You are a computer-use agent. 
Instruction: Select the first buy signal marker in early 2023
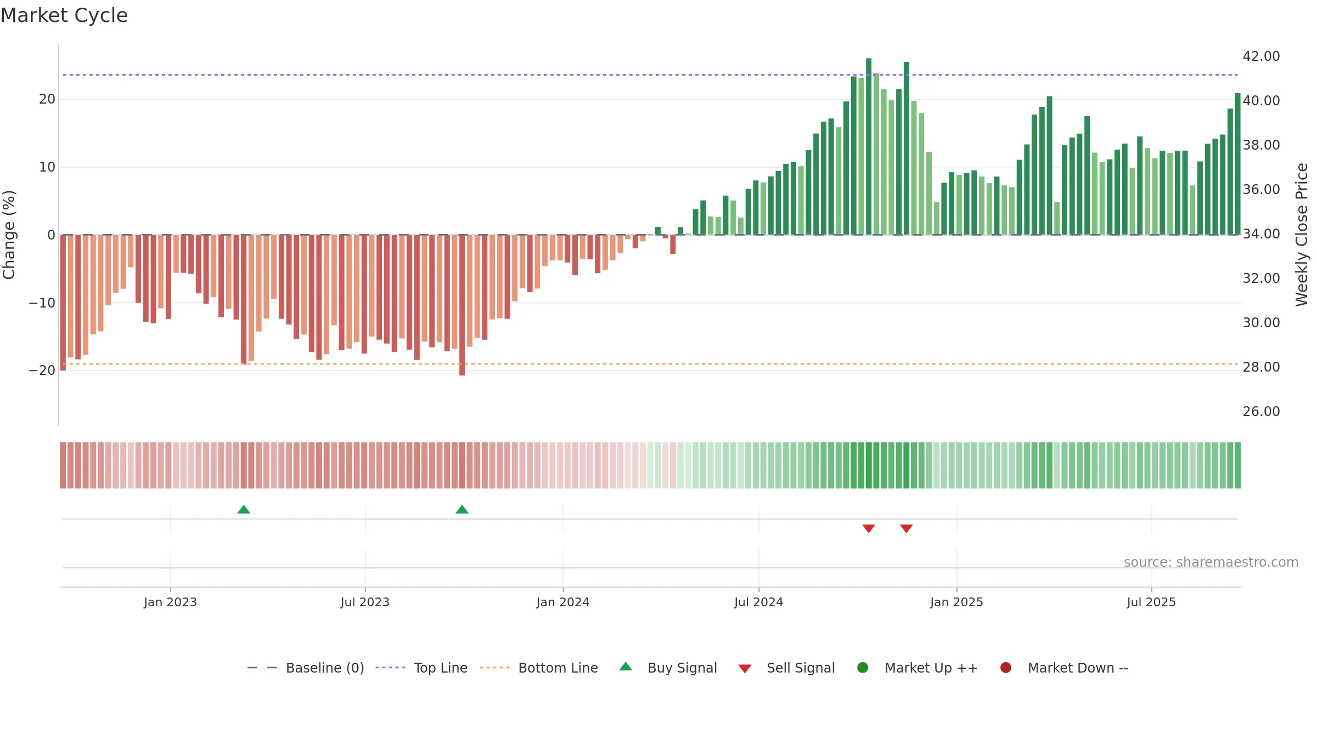click(x=244, y=509)
